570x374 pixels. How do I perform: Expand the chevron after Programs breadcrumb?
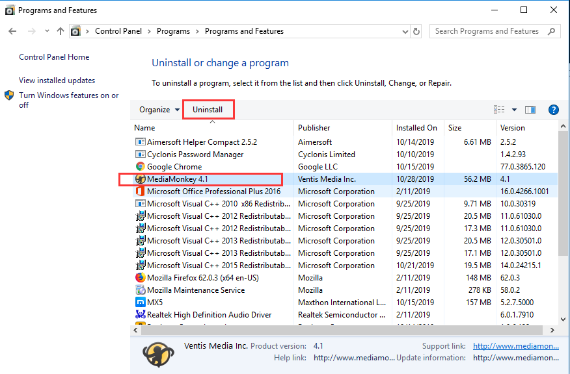coord(197,32)
